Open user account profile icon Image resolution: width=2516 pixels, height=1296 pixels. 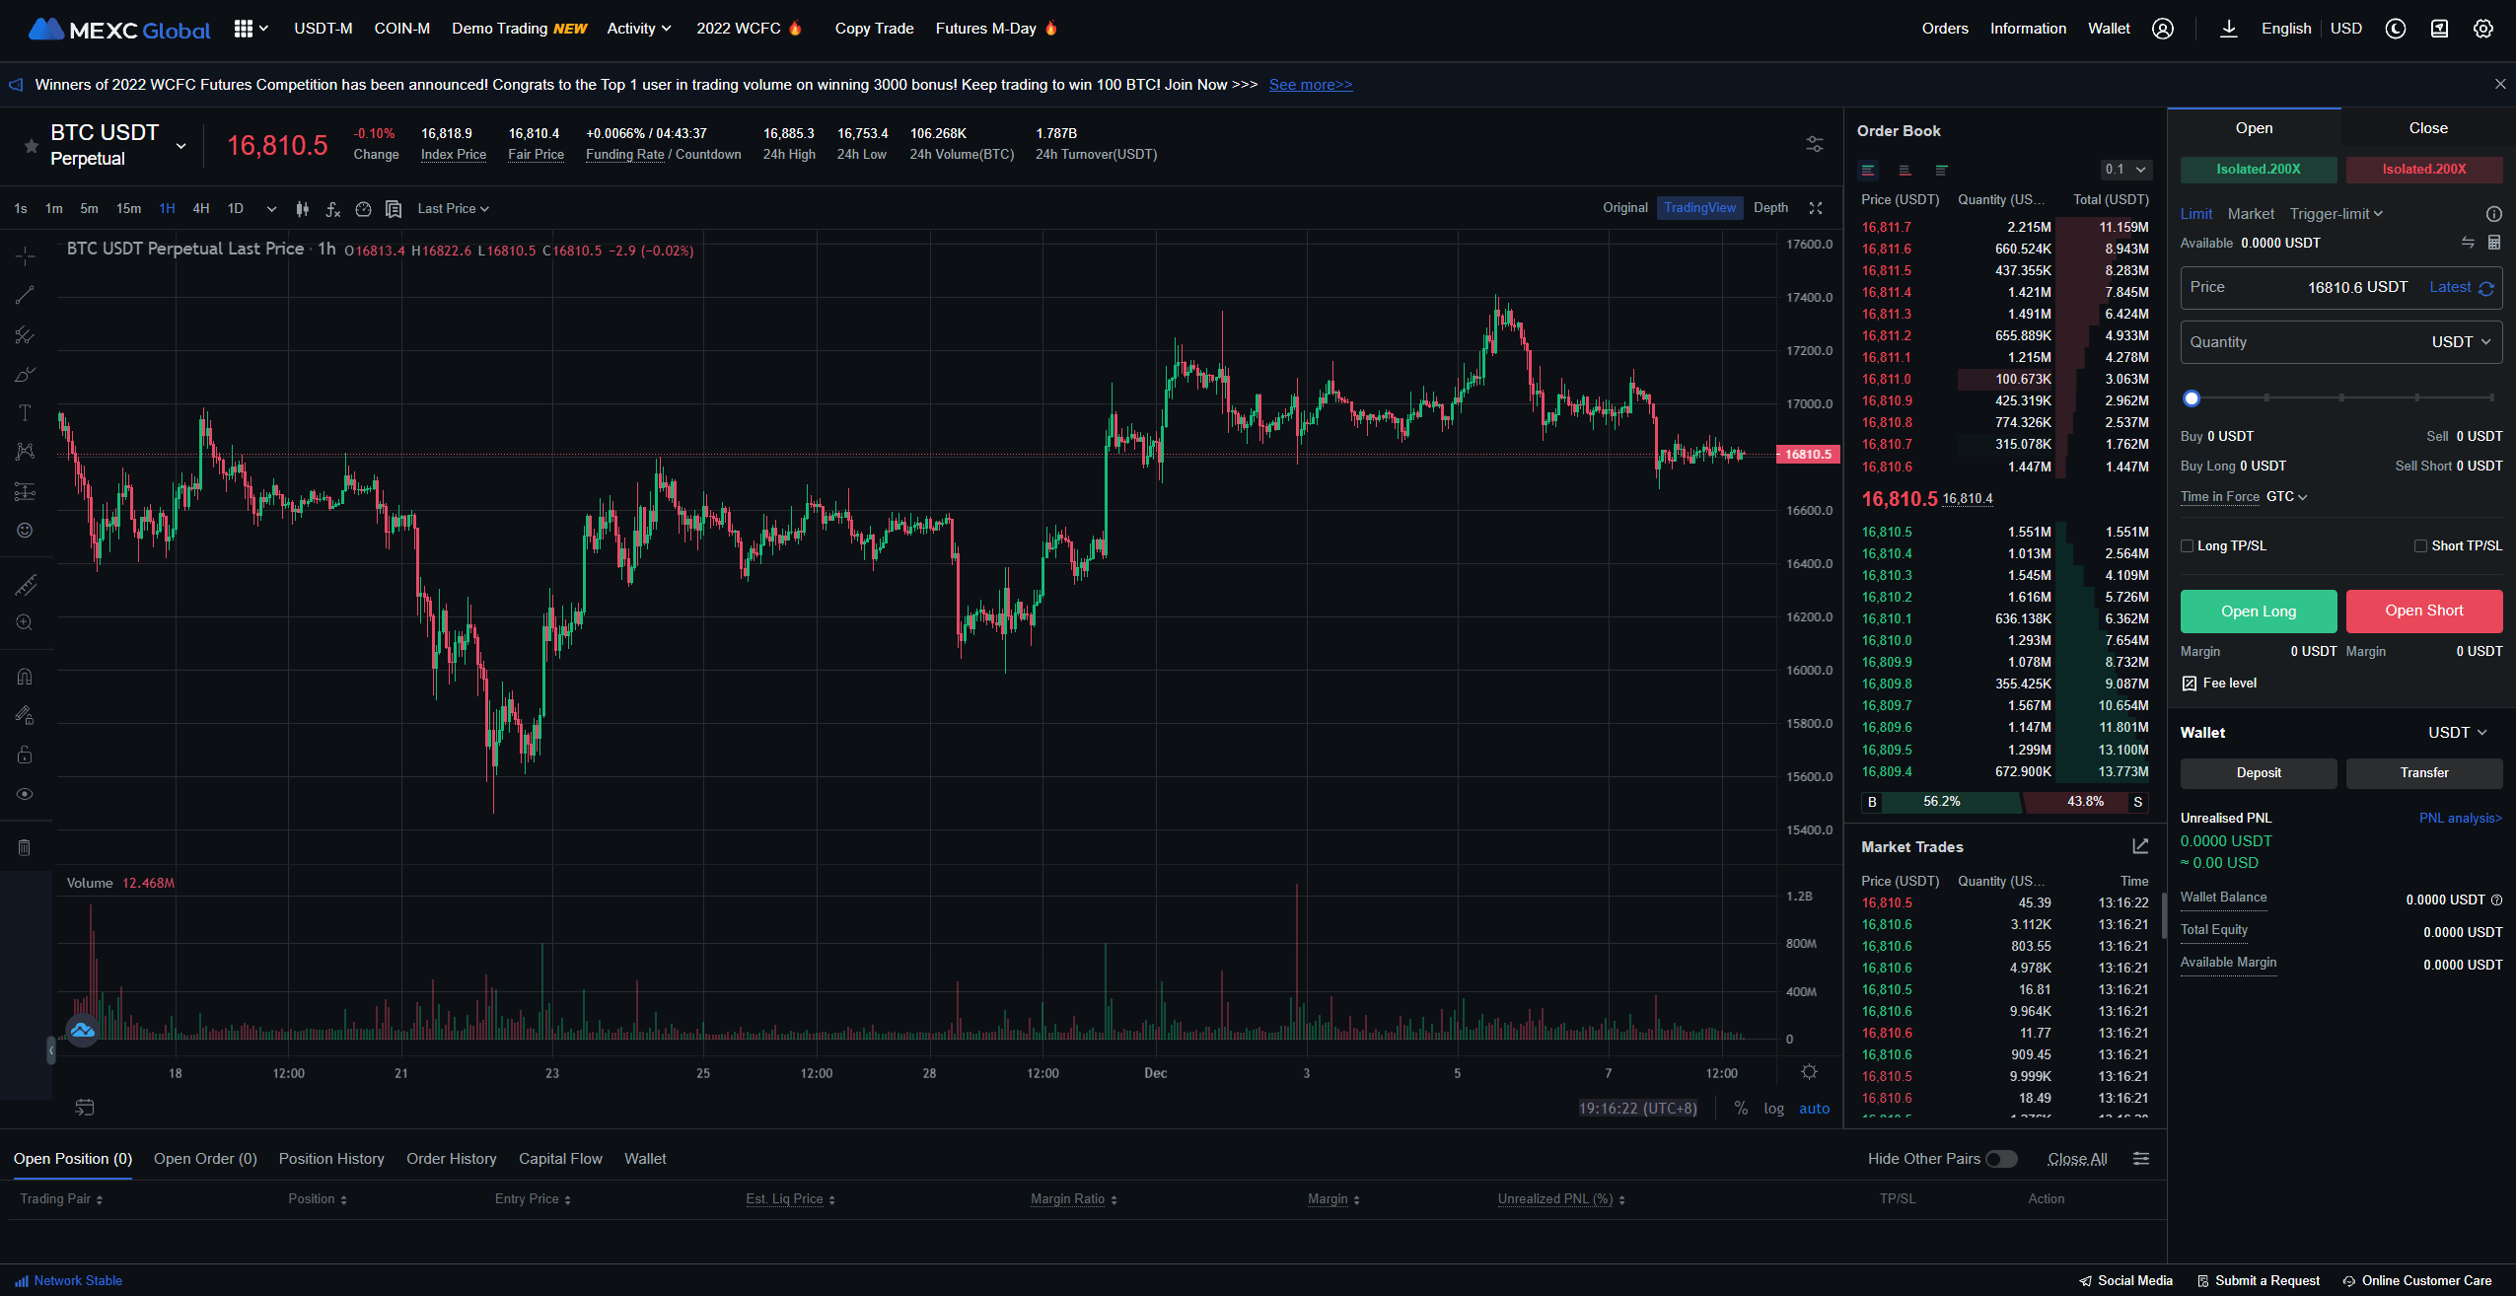coord(2163,29)
